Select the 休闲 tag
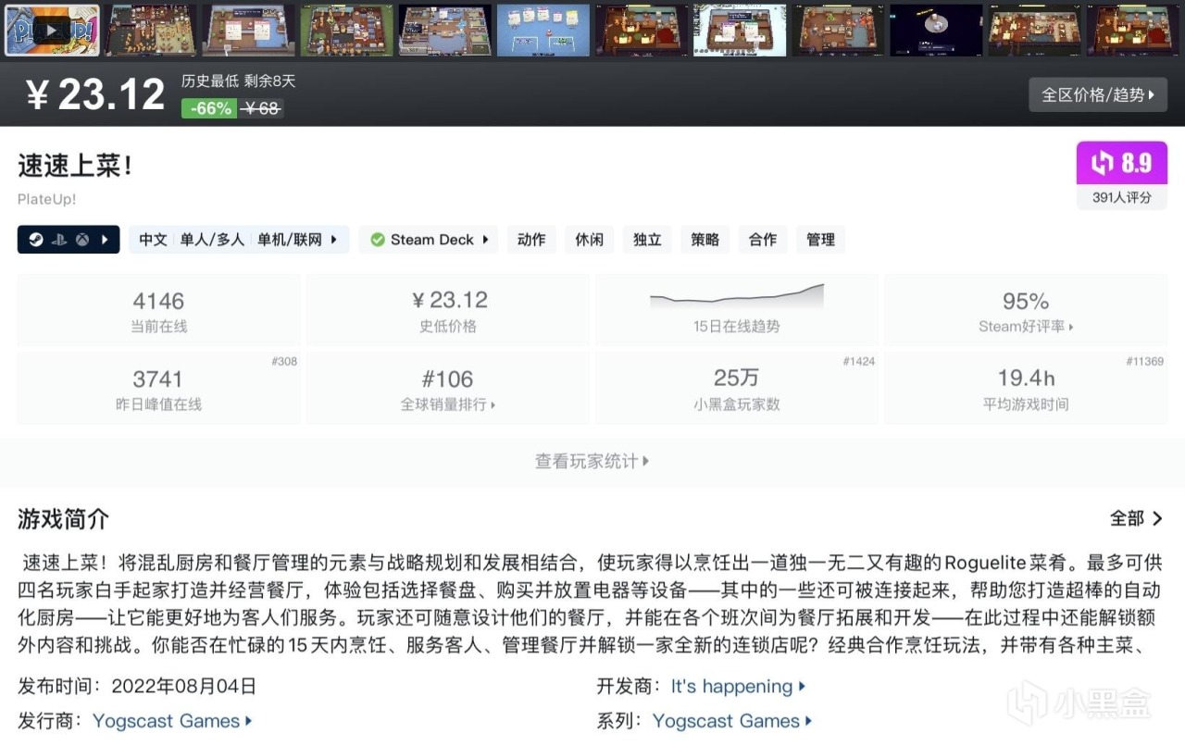This screenshot has width=1185, height=745. (x=590, y=240)
